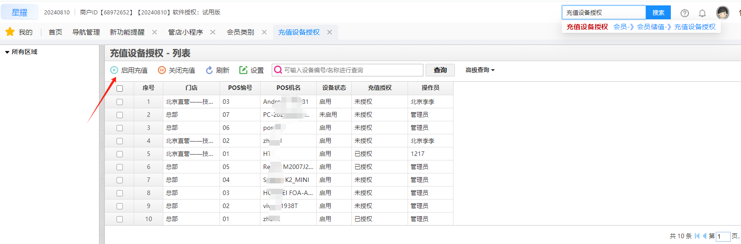Close the 管店小程序 tab
This screenshot has height=244, width=741.
(x=213, y=32)
